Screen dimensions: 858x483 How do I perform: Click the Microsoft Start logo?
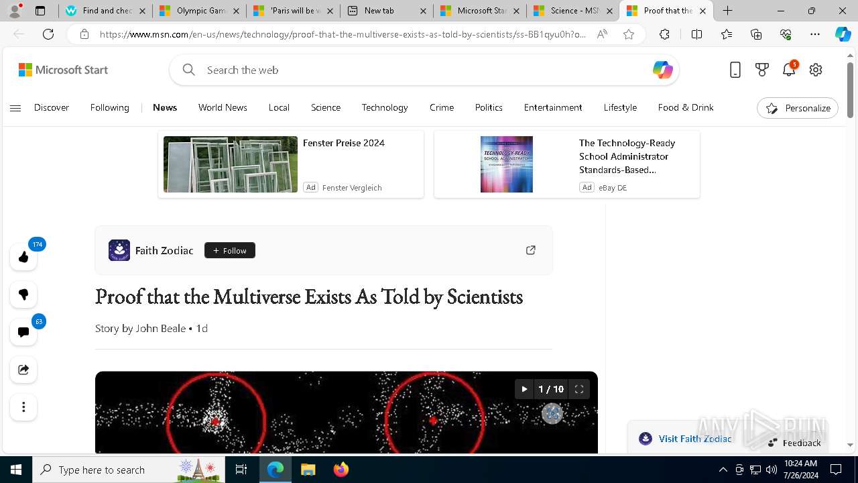(x=63, y=70)
